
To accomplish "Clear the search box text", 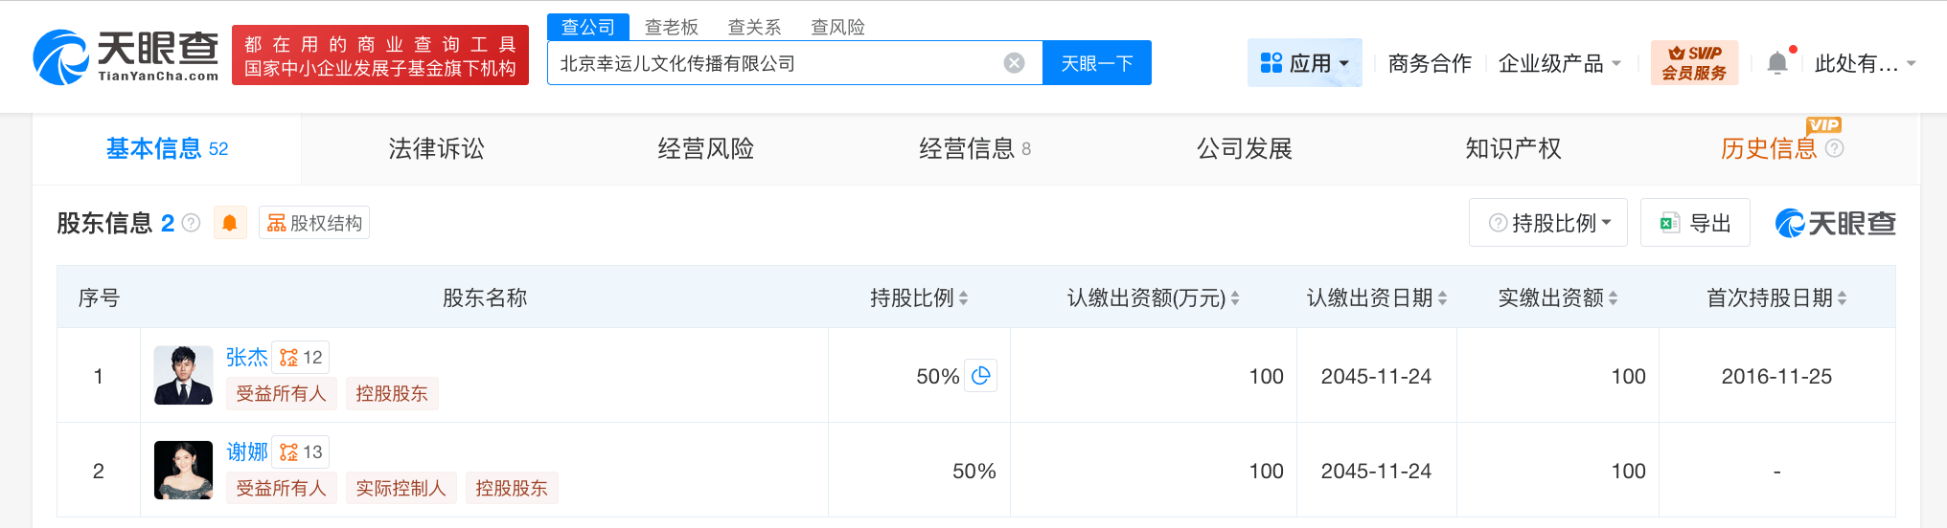I will click(x=1014, y=63).
